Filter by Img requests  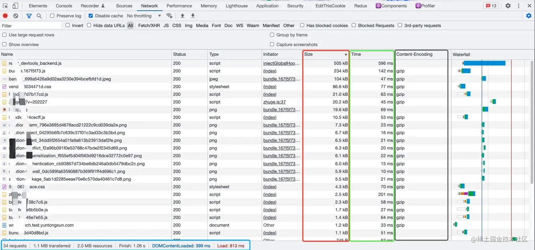[x=189, y=25]
